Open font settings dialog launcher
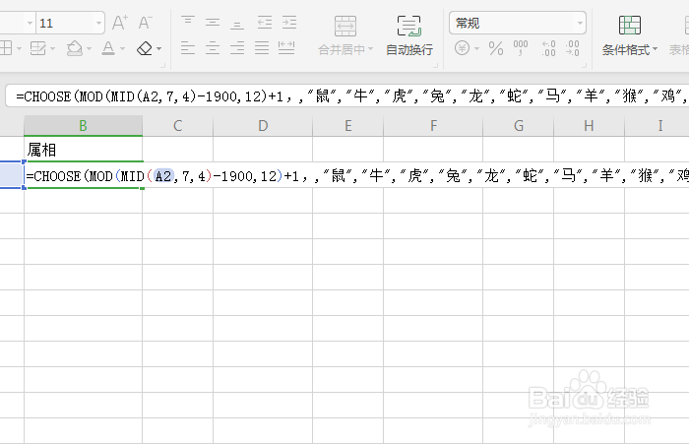 [163, 66]
